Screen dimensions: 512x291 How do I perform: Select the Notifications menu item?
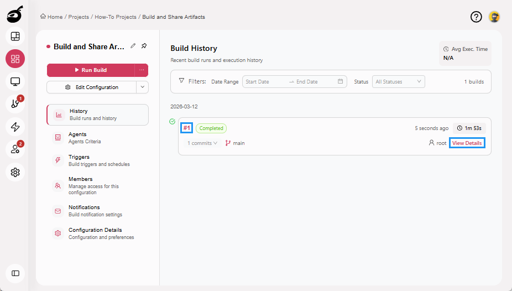[x=98, y=211]
